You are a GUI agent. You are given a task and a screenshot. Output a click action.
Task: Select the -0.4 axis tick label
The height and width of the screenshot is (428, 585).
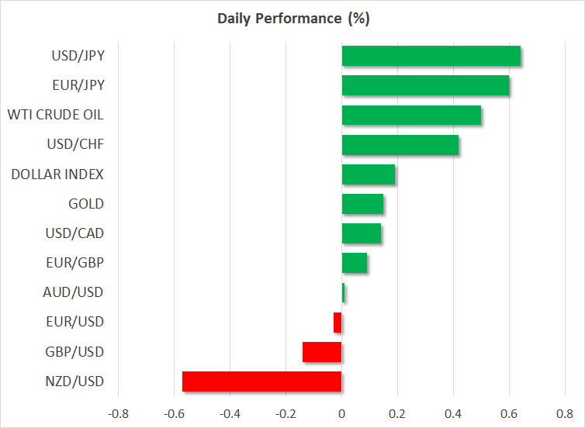(230, 412)
